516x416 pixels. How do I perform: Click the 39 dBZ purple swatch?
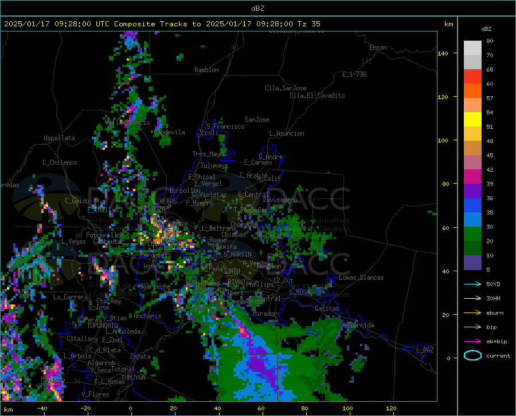pyautogui.click(x=472, y=191)
